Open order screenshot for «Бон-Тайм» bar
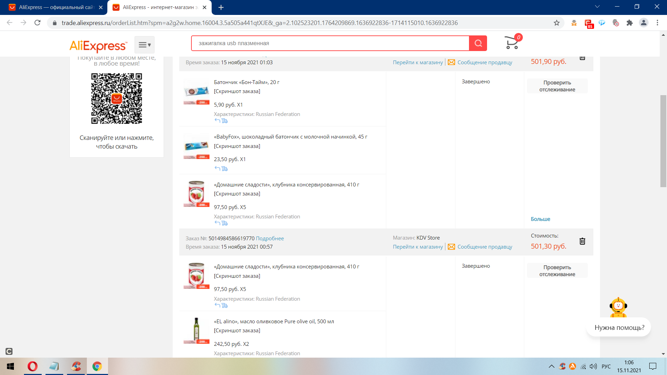 tap(237, 91)
